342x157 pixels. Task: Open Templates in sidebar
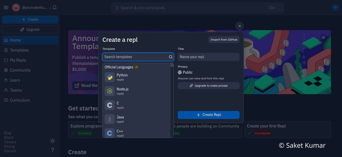[x=30, y=50]
